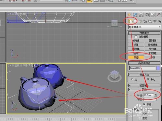Select the Geometry category sphere icon
This screenshot has height=121, width=162.
(x=131, y=21)
